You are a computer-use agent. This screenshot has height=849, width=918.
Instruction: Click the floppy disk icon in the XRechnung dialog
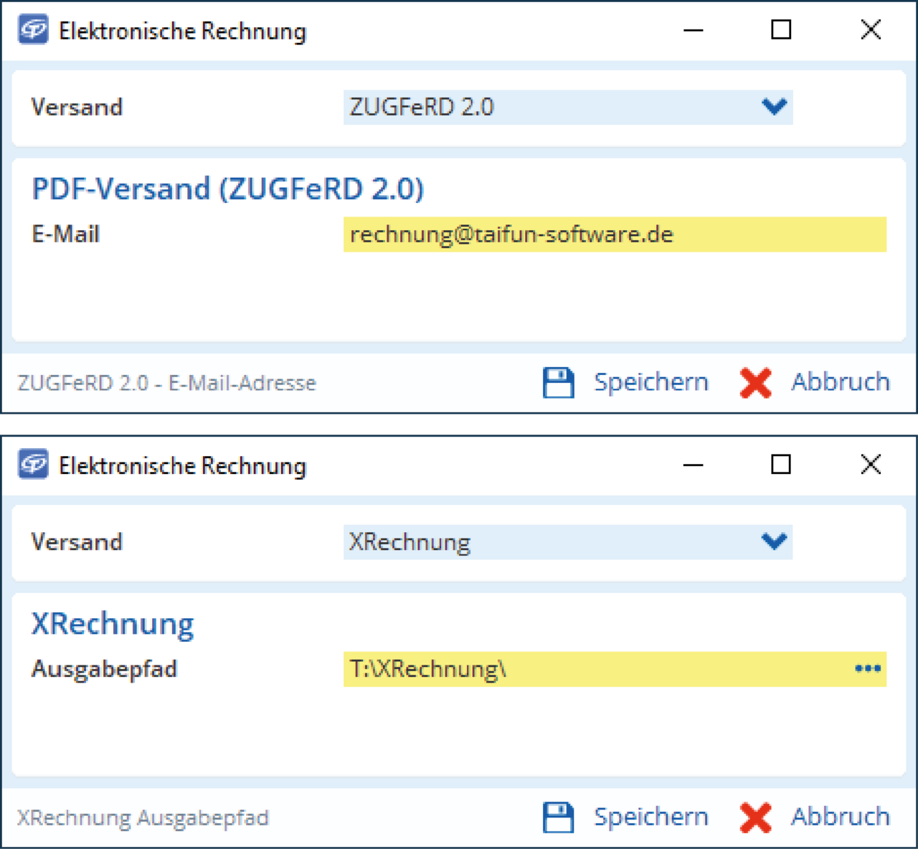[558, 817]
